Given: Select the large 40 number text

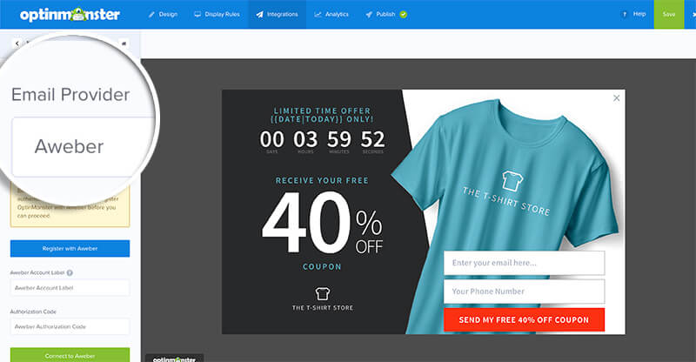Looking at the screenshot, I should point(306,222).
